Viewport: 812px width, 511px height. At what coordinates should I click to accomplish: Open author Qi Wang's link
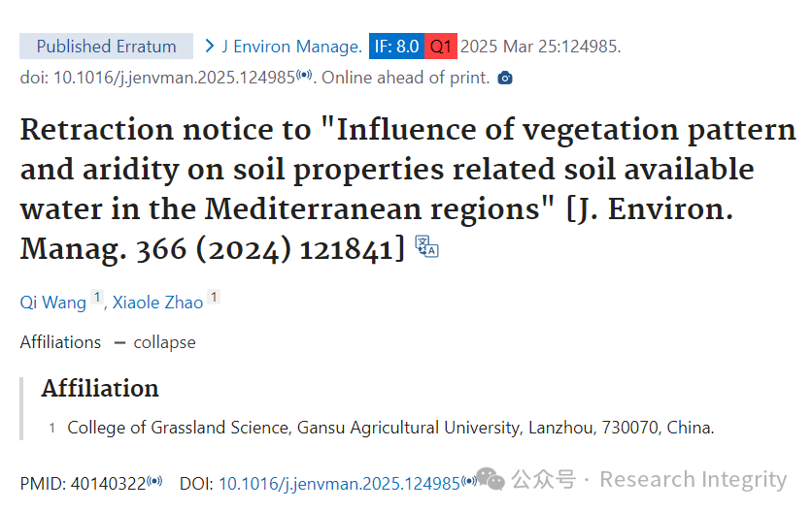52,303
